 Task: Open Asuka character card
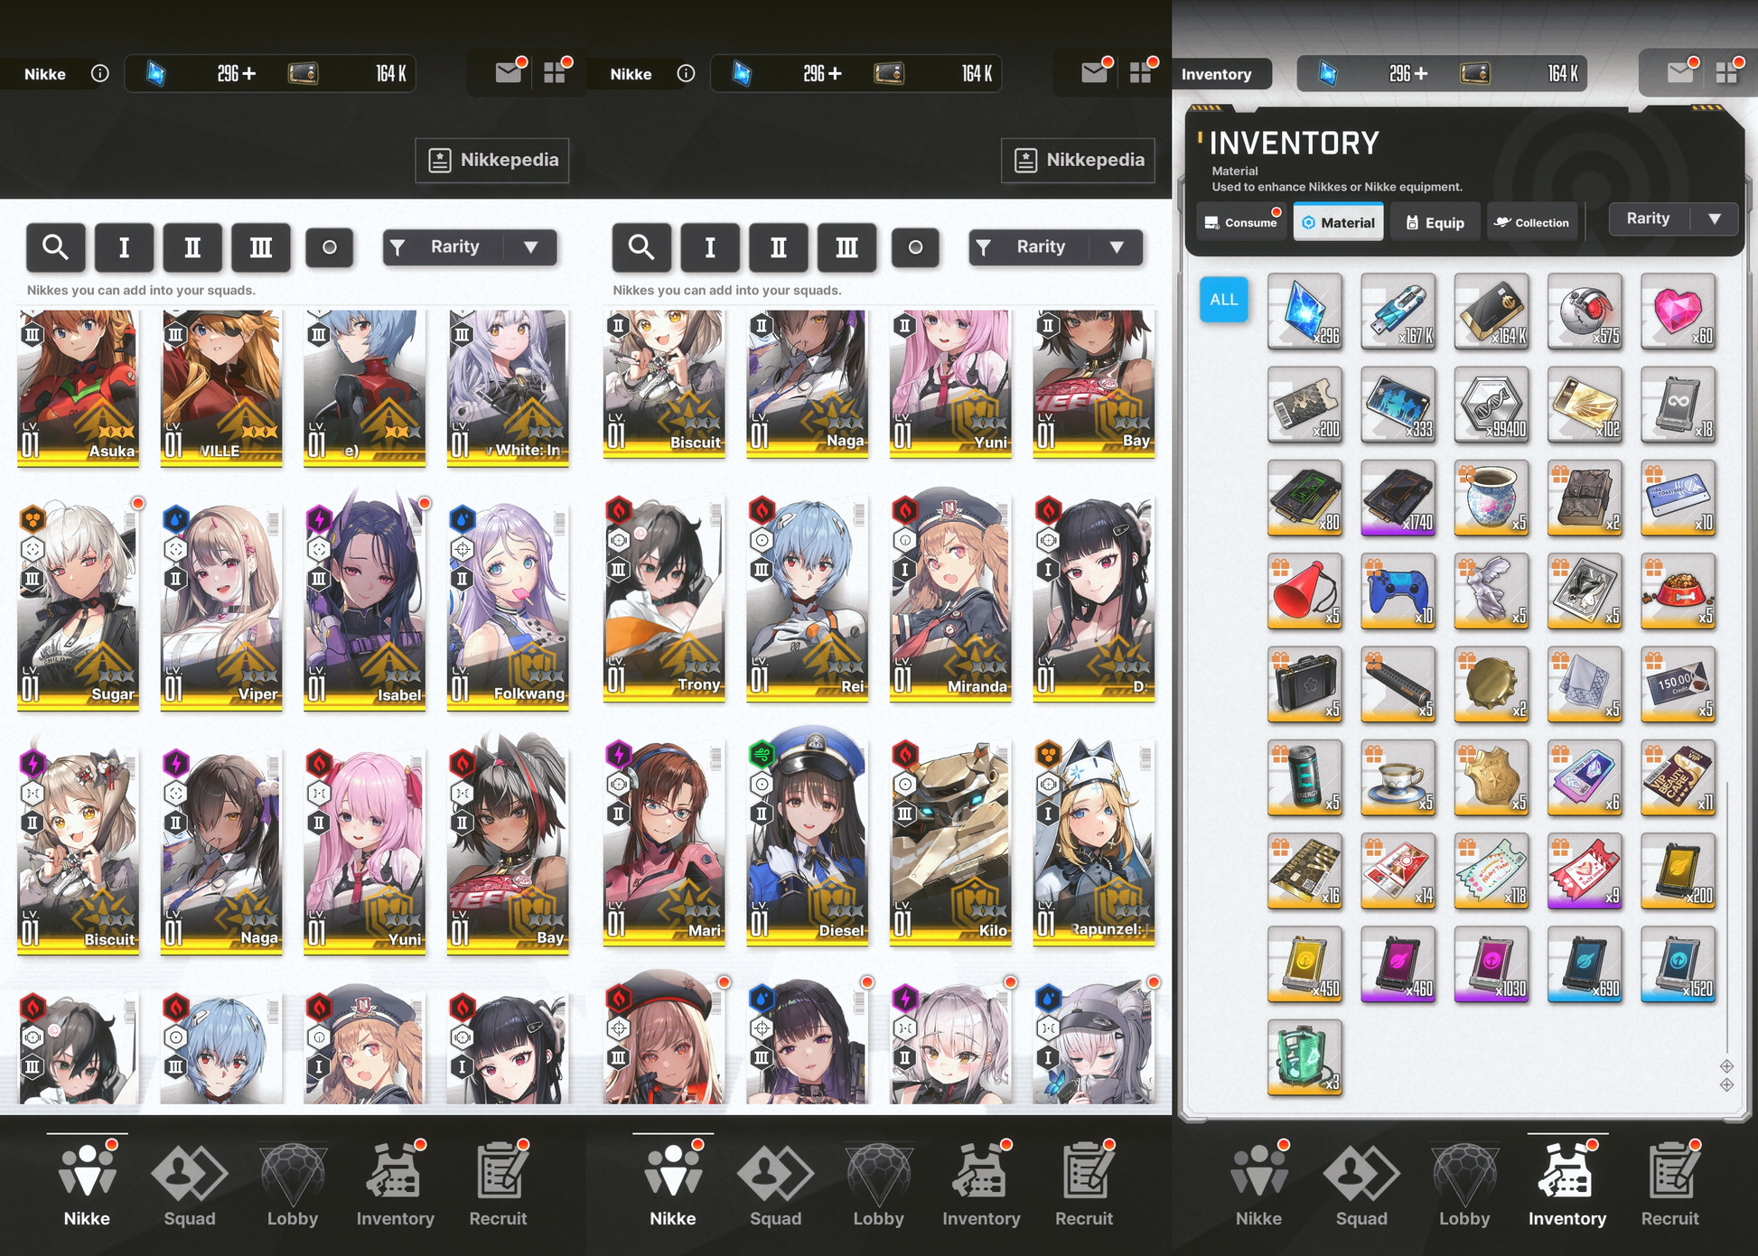point(79,388)
